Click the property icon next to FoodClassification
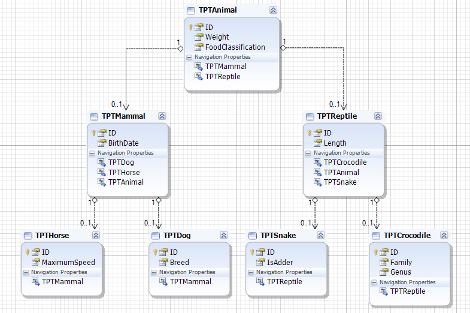Screen dimensions: 470x313 [199, 47]
